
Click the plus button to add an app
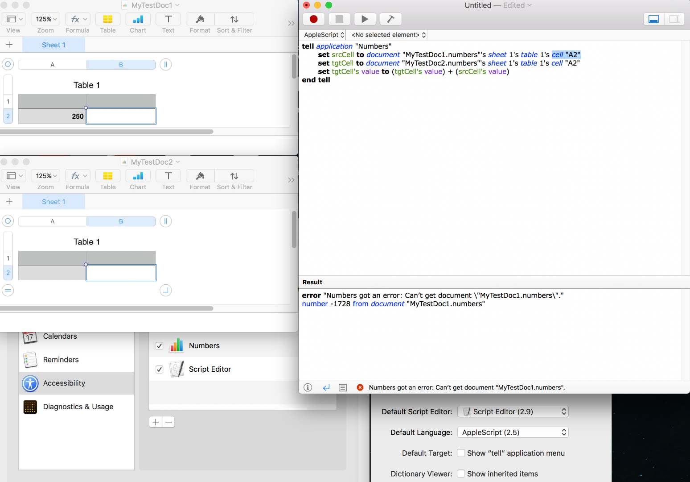coord(156,422)
